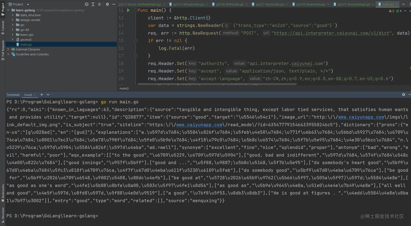Image resolution: width=411 pixels, height=226 pixels.
Task: Fold the func main block at line 11
Action: pyautogui.click(x=136, y=10)
